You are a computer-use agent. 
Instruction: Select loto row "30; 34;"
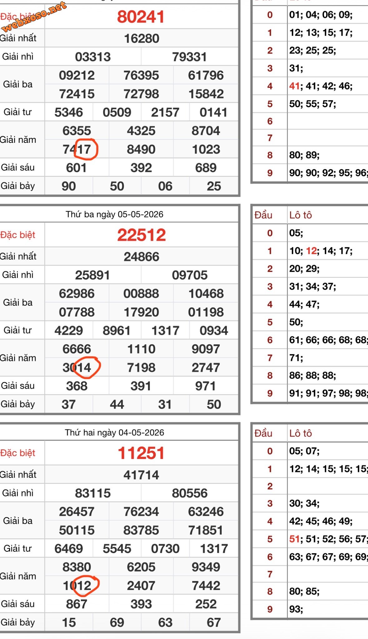(x=304, y=503)
